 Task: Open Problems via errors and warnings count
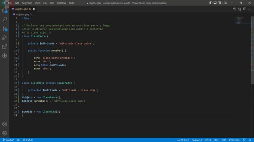(28, 140)
